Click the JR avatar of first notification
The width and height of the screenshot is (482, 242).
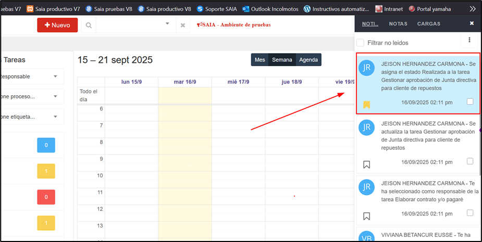[x=367, y=68]
